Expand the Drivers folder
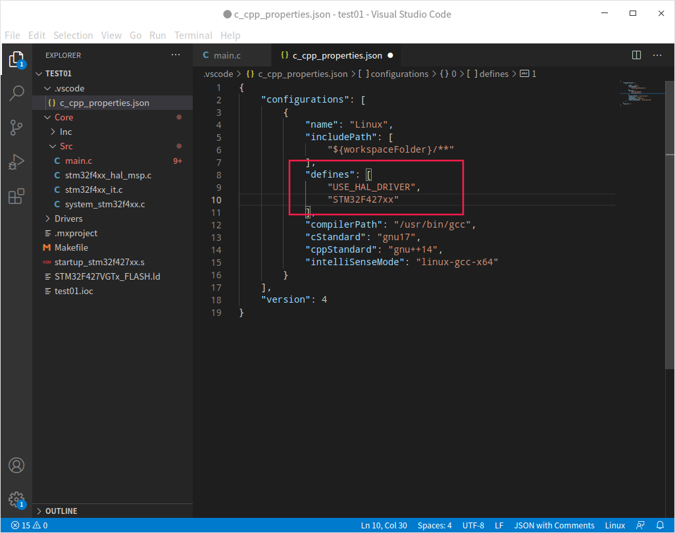The height and width of the screenshot is (533, 675). pos(48,218)
